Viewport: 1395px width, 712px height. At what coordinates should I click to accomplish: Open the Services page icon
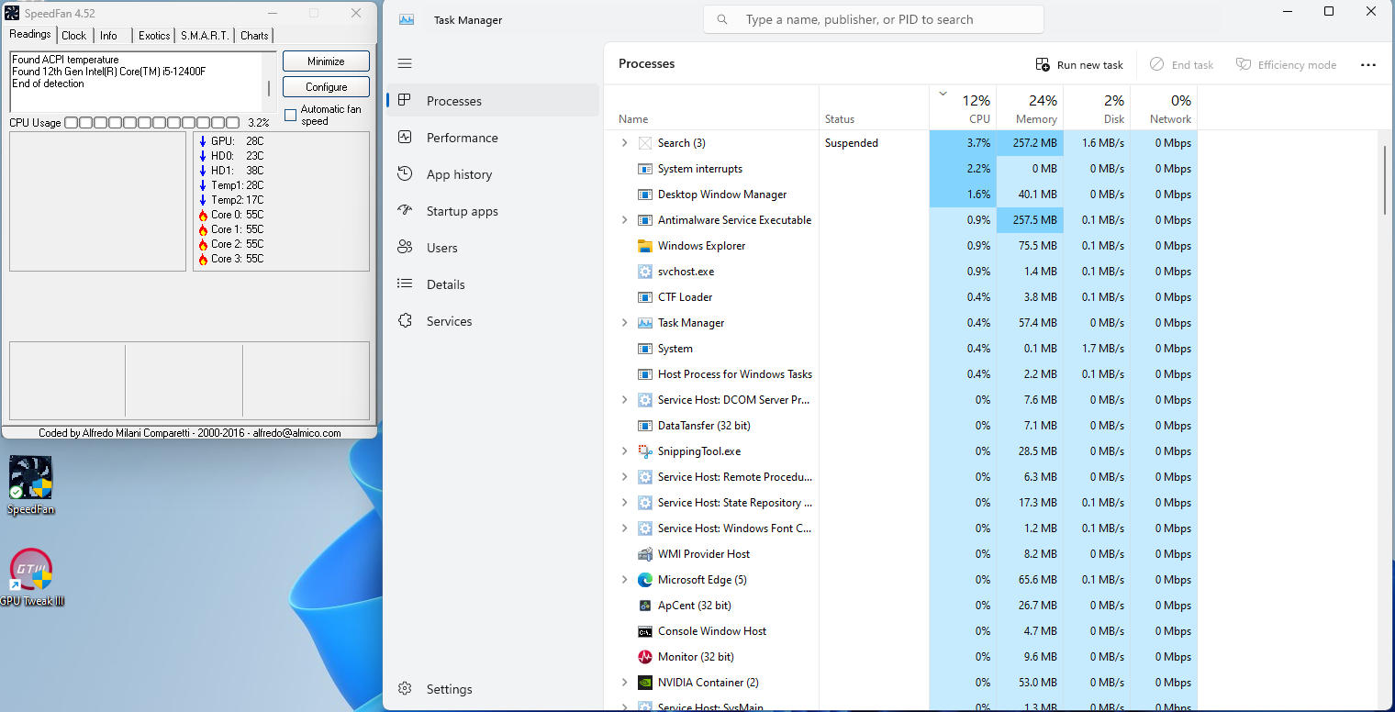tap(405, 320)
